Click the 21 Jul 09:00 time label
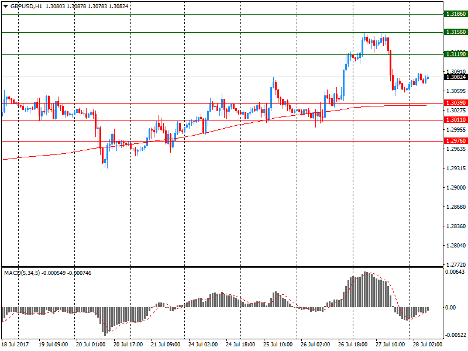Viewport: 468px width, 351px height. tap(166, 344)
